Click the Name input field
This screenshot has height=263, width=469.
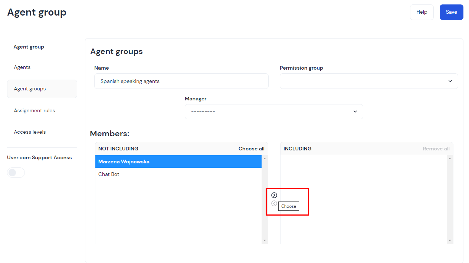(181, 81)
